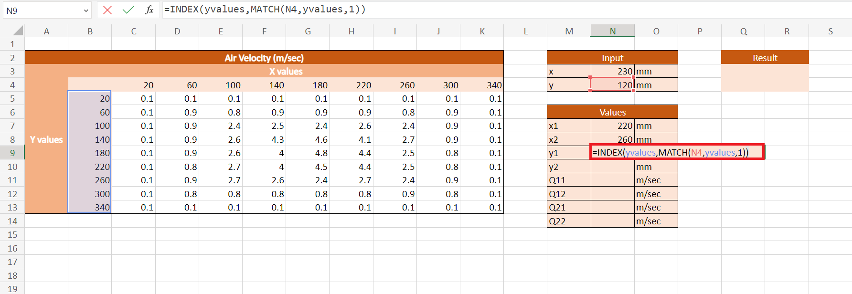Select column N header
The height and width of the screenshot is (294, 852).
tap(612, 31)
